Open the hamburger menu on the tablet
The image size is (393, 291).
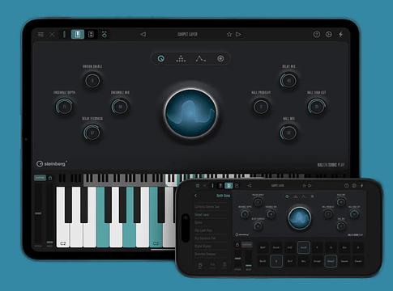click(41, 35)
